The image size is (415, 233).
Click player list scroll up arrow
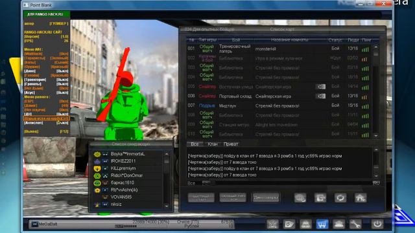167,154
